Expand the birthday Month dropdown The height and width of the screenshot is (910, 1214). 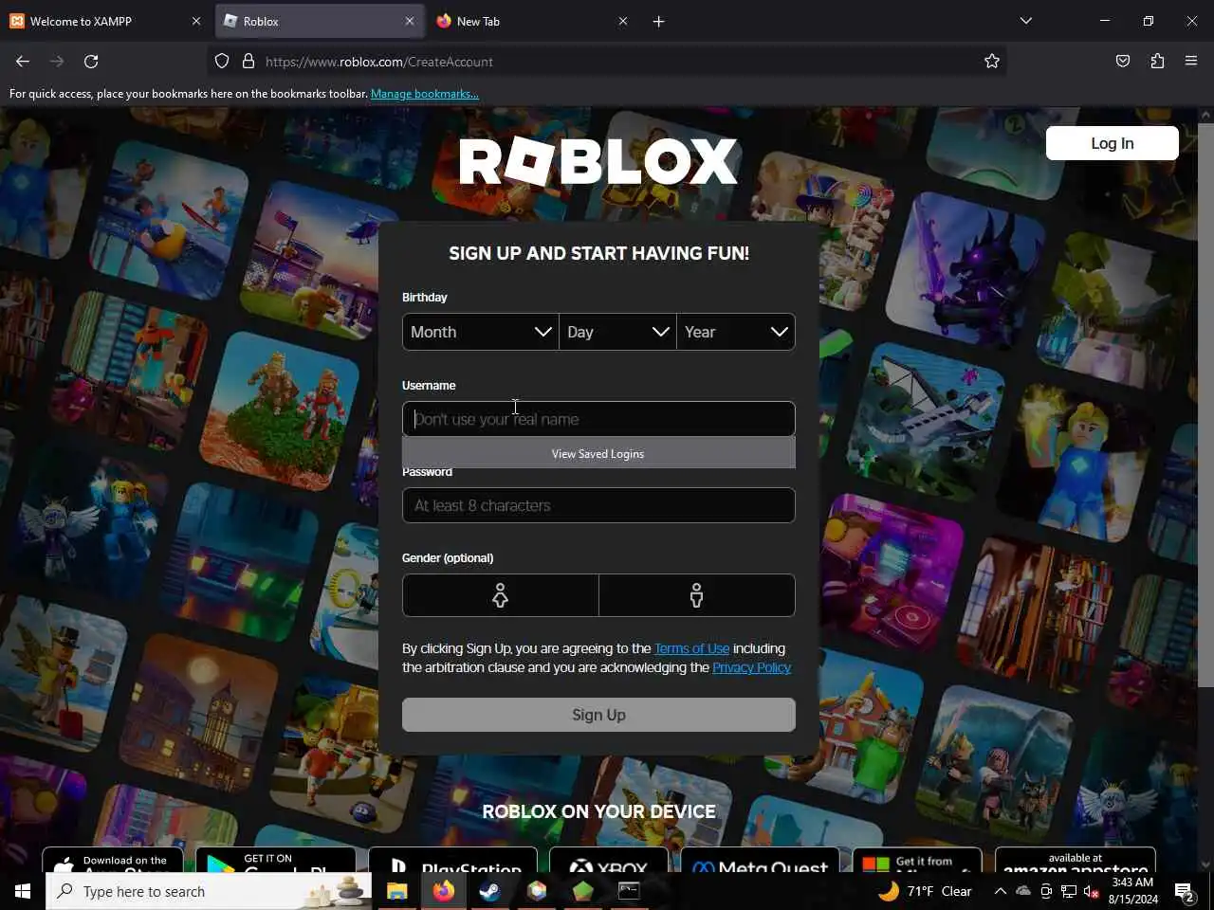point(481,332)
